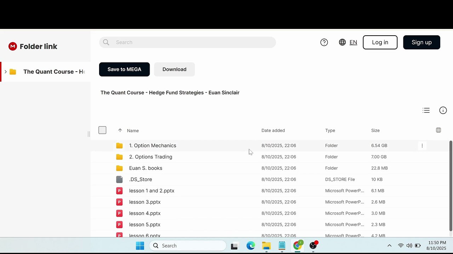This screenshot has width=453, height=254.
Task: Click the PowerPoint icon beside lesson 3.pptx
Action: (x=119, y=202)
